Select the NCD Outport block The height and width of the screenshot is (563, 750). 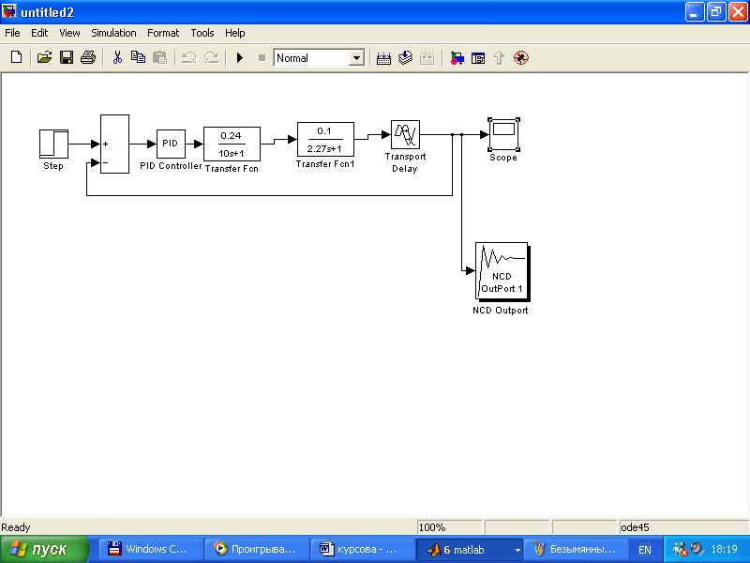click(x=502, y=271)
